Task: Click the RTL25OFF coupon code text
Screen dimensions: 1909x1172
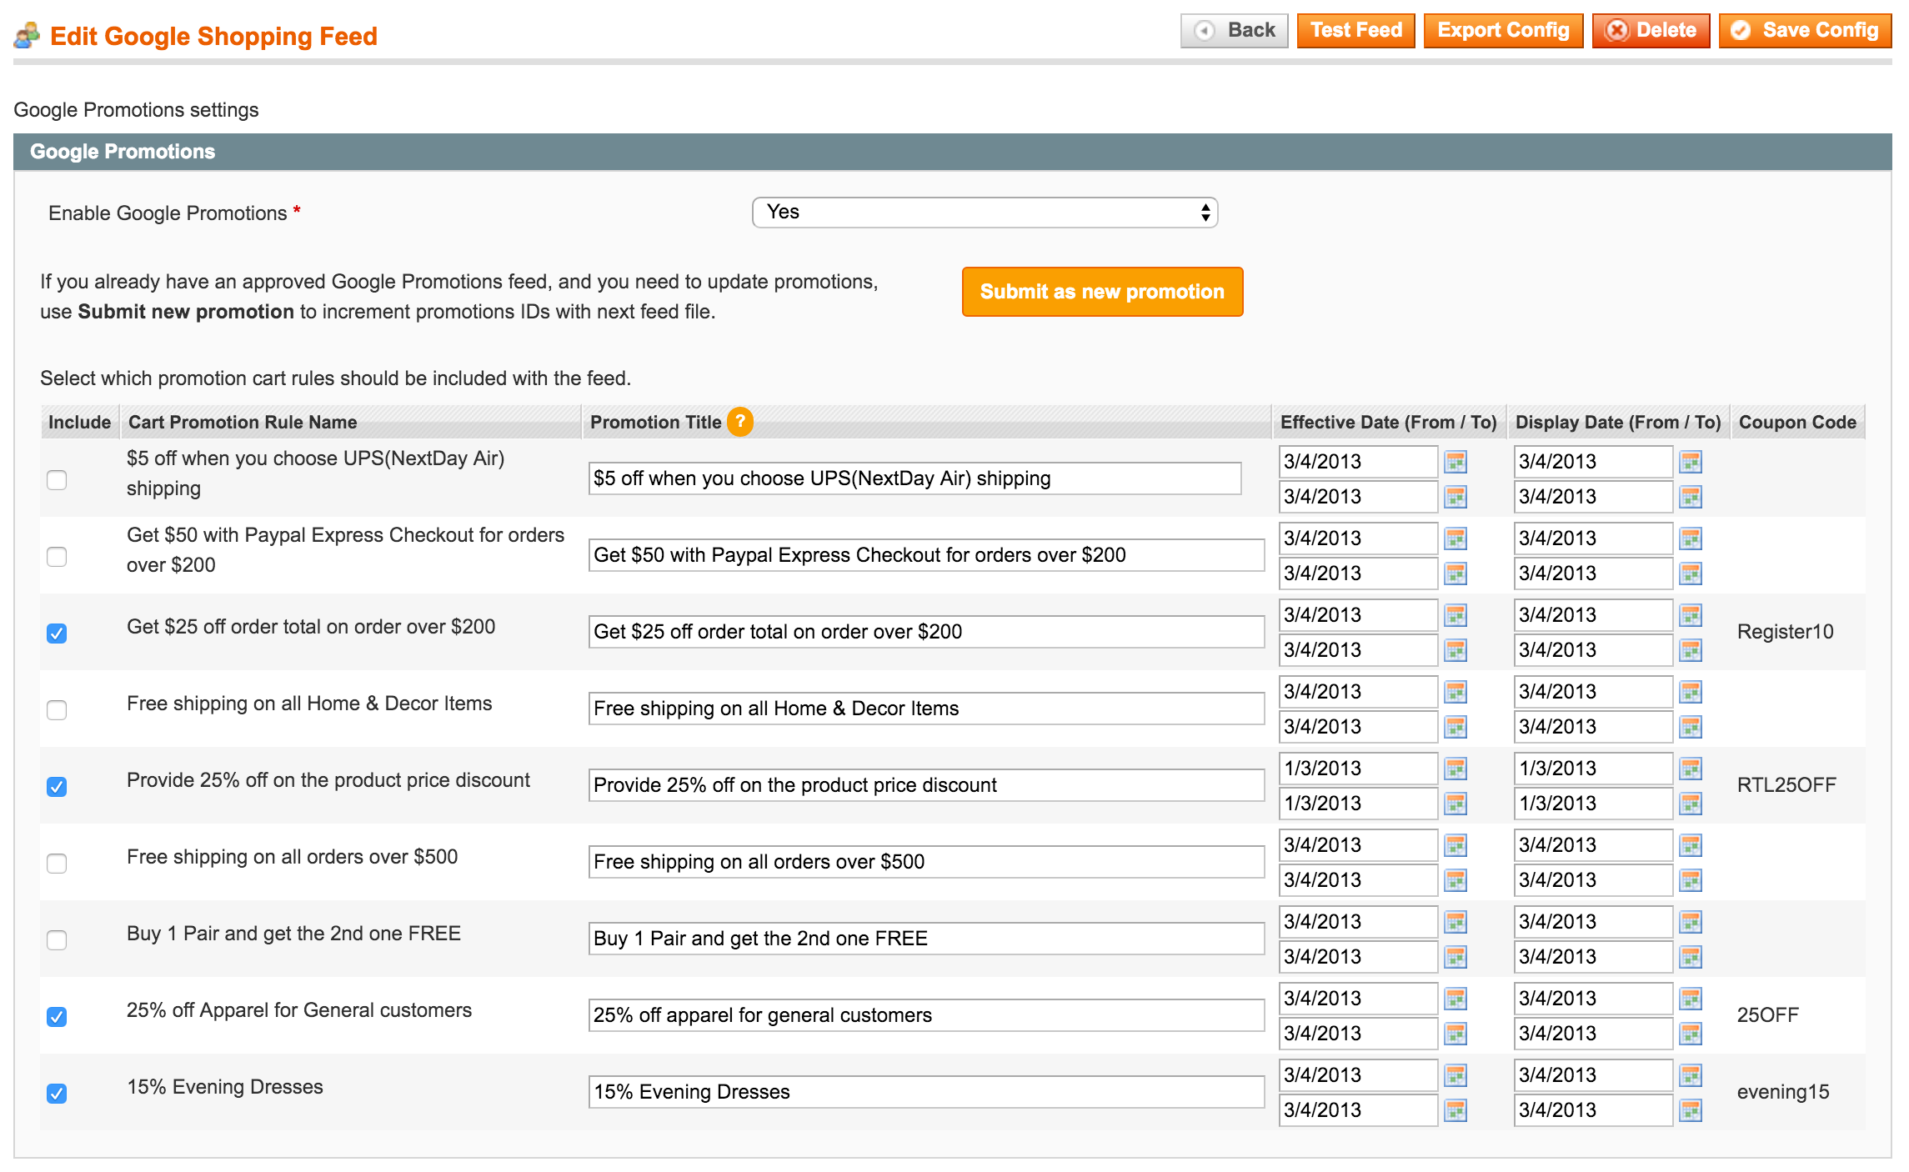Action: tap(1786, 785)
